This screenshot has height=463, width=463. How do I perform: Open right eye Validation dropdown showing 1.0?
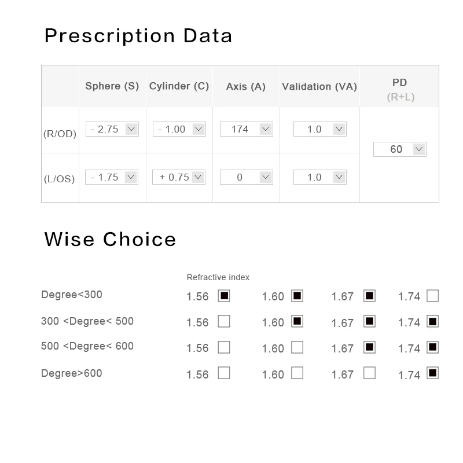pos(320,129)
